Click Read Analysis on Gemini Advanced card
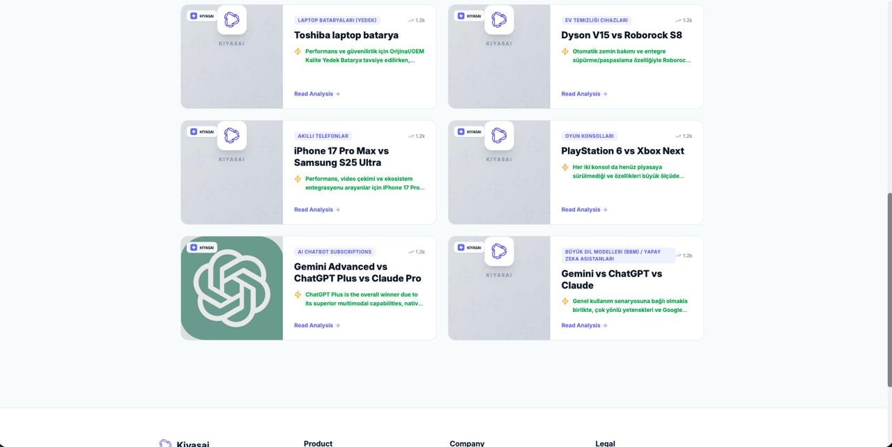 pos(316,325)
